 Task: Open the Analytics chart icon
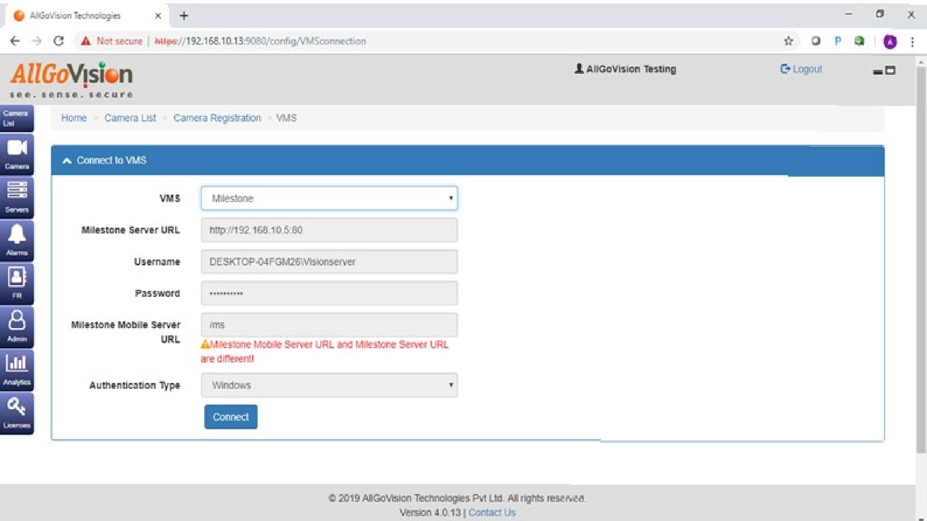[16, 370]
